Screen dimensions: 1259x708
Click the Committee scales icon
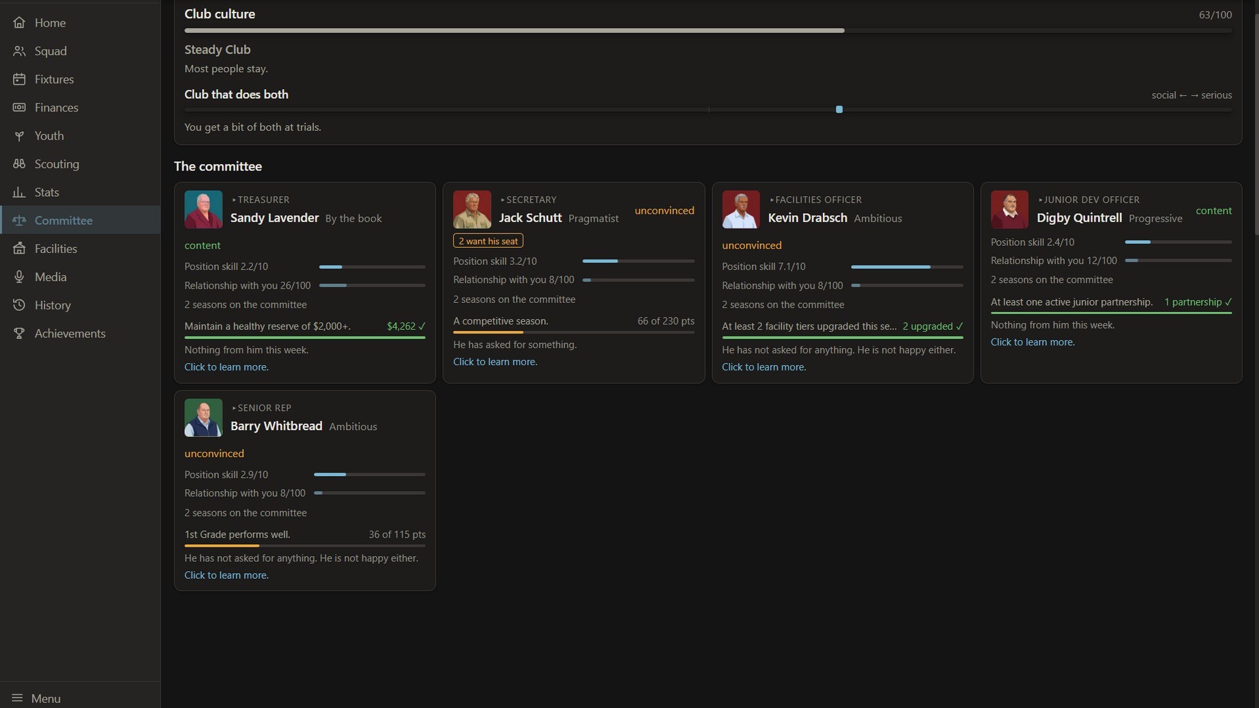[19, 220]
